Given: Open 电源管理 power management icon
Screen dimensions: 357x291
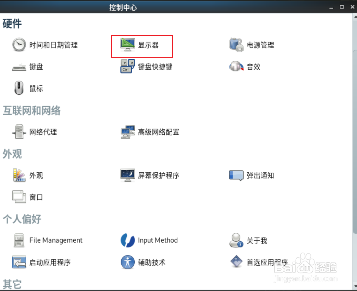Looking at the screenshot, I should tap(236, 45).
